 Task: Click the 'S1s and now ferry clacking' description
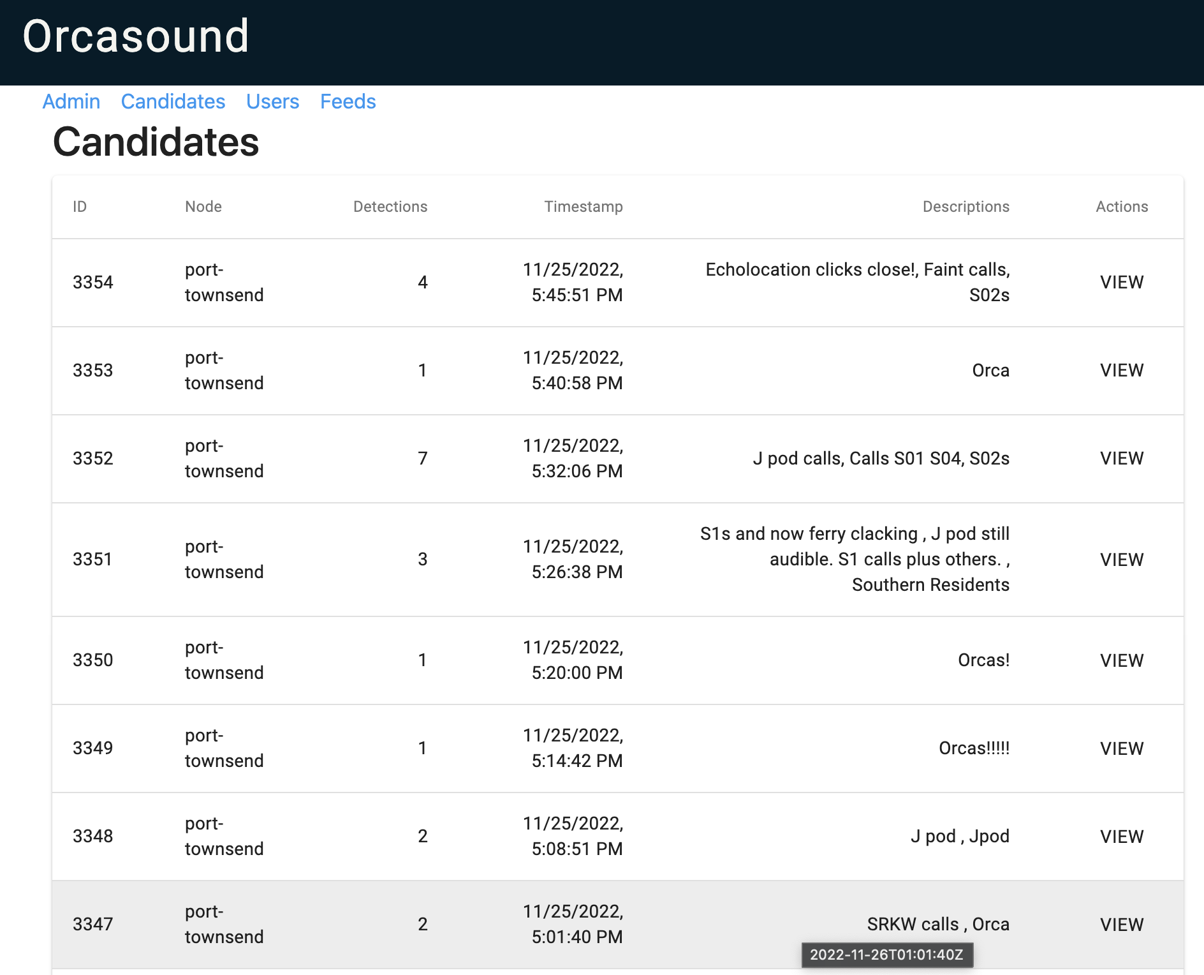click(x=855, y=559)
